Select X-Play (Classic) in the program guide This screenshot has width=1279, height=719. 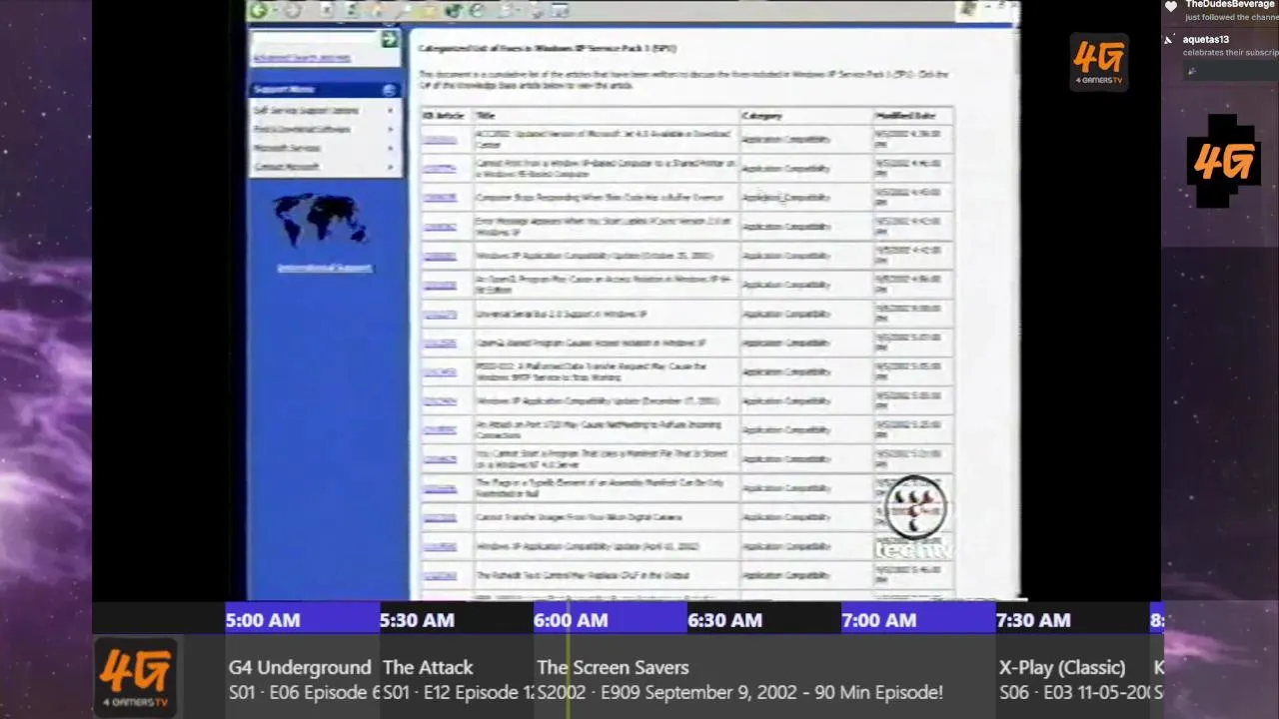click(1062, 667)
